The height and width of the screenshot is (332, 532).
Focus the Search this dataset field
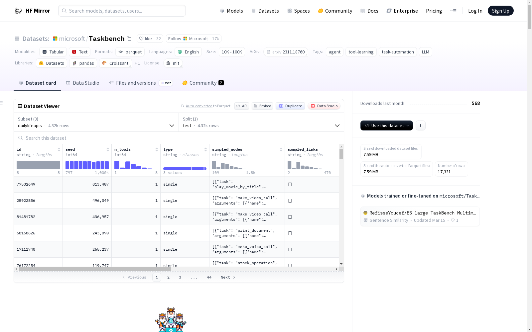179,138
